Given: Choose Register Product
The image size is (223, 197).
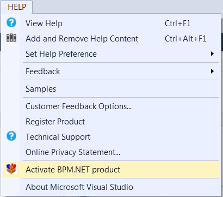Looking at the screenshot, I should (x=111, y=122).
